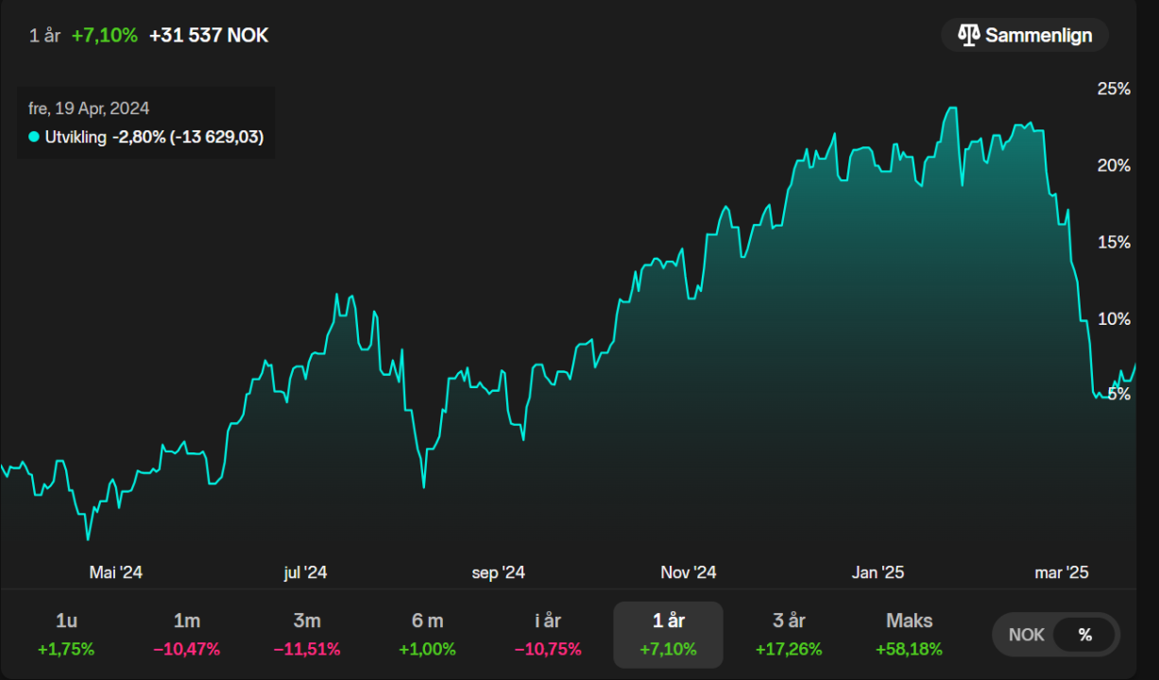This screenshot has height=680, width=1159.
Task: Select the 3 år range tab
Action: point(789,635)
